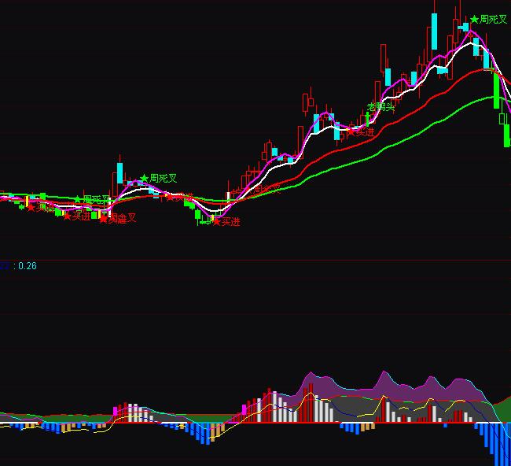511x466 pixels.
Task: Click the horizontal divider between chart panels
Action: click(256, 260)
